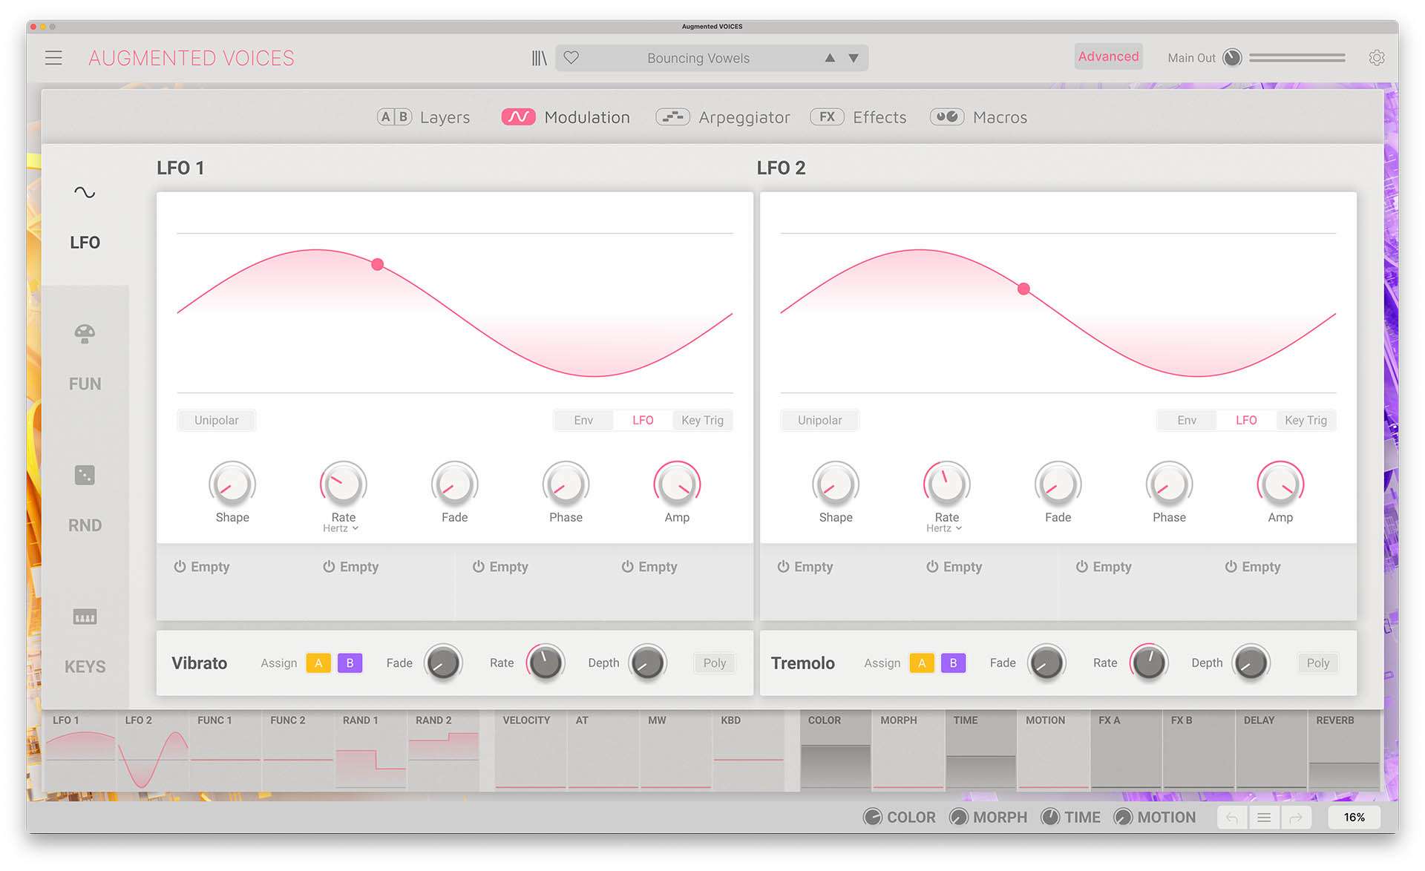Click LFO 2 Phase knob

[1169, 484]
